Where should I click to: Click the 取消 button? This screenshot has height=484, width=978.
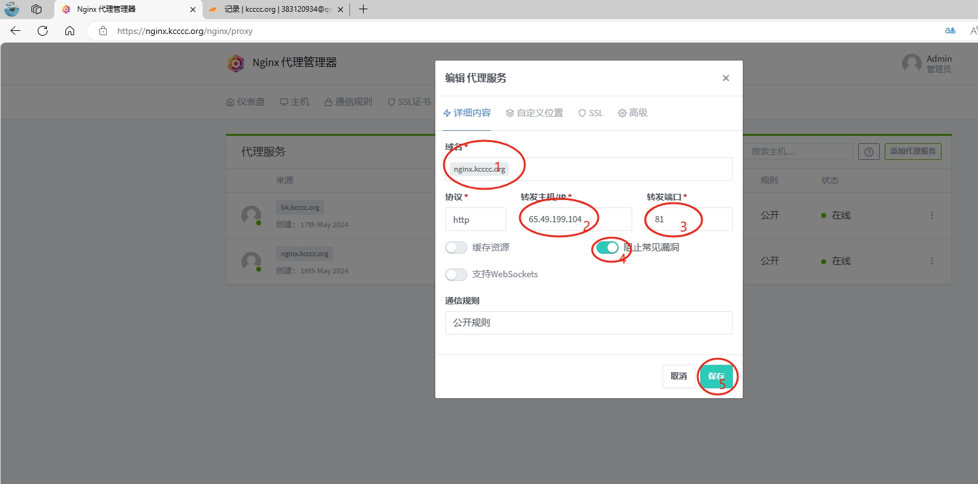pos(679,377)
